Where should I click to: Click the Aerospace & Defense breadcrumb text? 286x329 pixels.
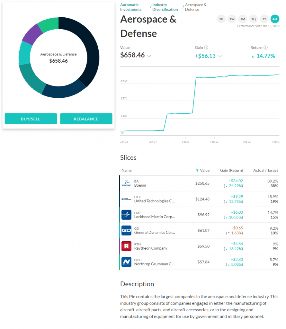coord(196,7)
